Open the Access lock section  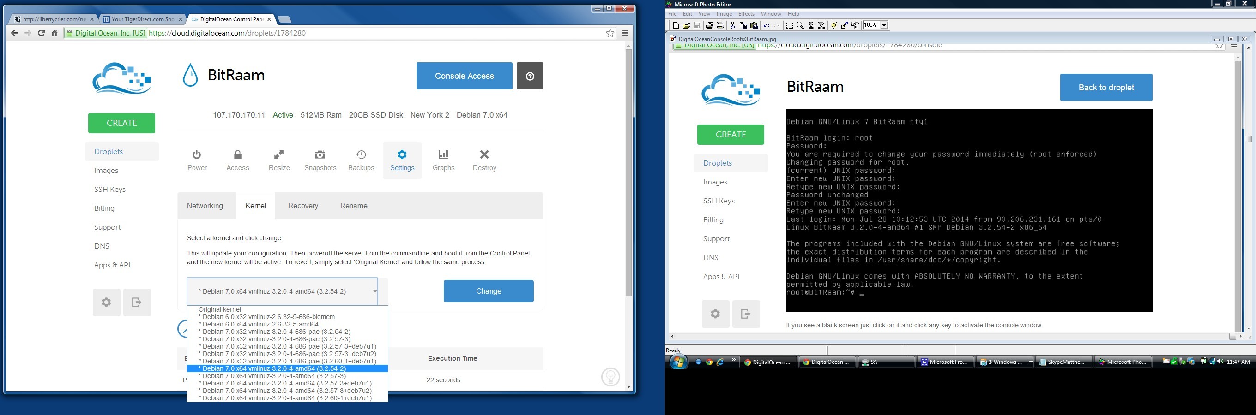point(238,161)
